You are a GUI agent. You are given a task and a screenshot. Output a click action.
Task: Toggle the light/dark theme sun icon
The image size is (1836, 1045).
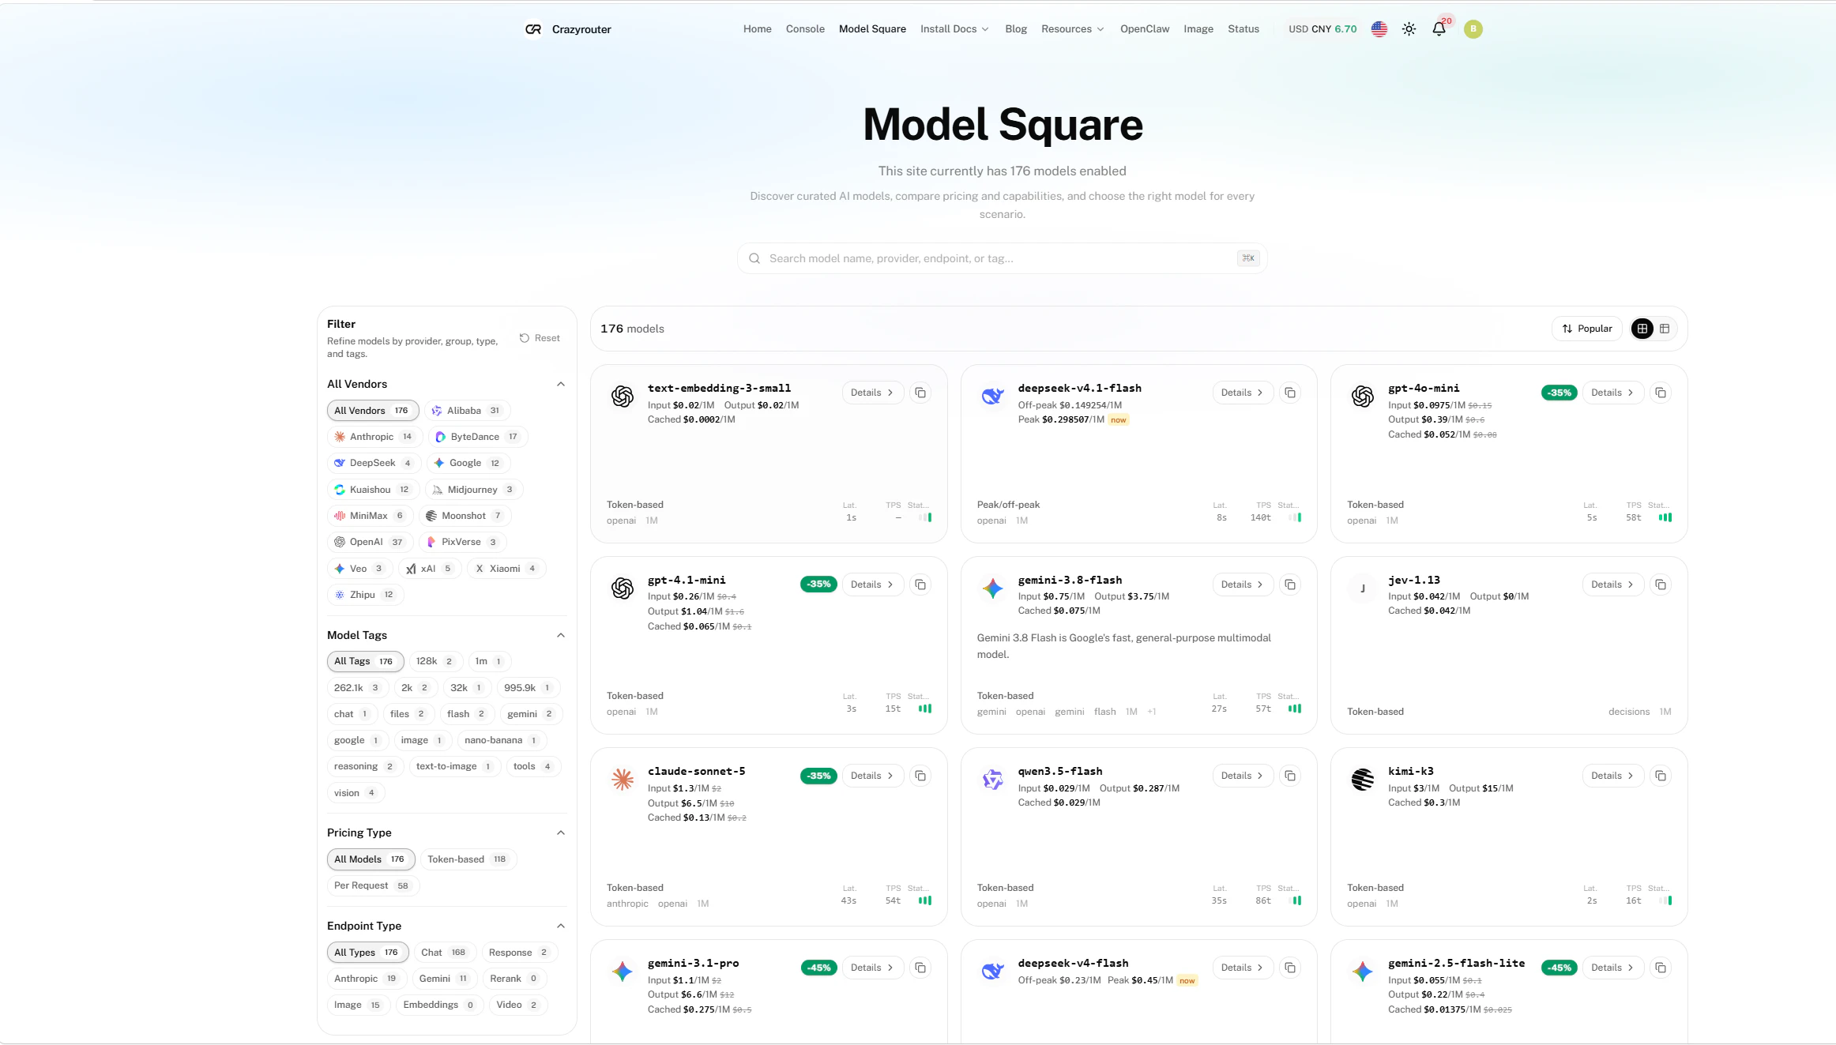click(x=1409, y=29)
